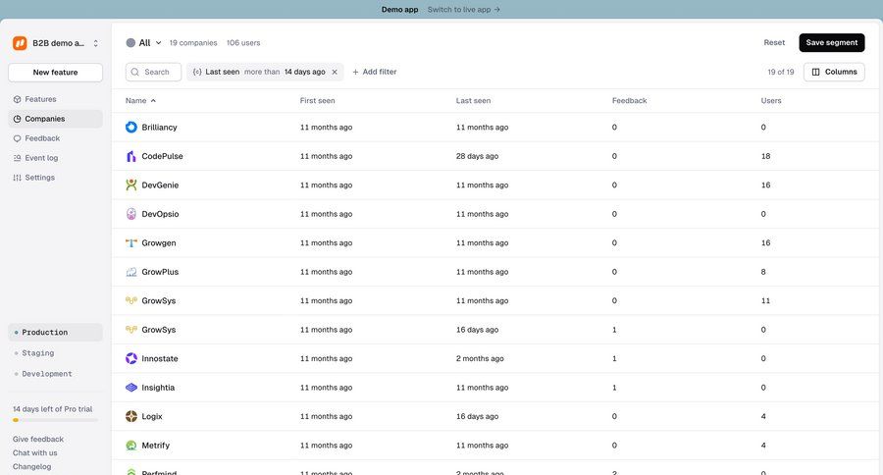Open Event log in sidebar
Image resolution: width=883 pixels, height=475 pixels.
point(55,158)
